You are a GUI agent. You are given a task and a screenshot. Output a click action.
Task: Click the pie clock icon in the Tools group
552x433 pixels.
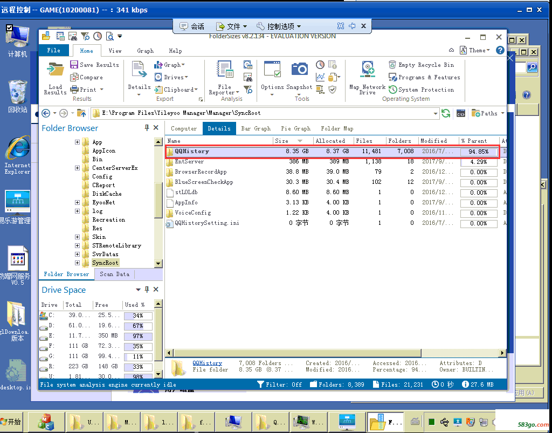320,65
